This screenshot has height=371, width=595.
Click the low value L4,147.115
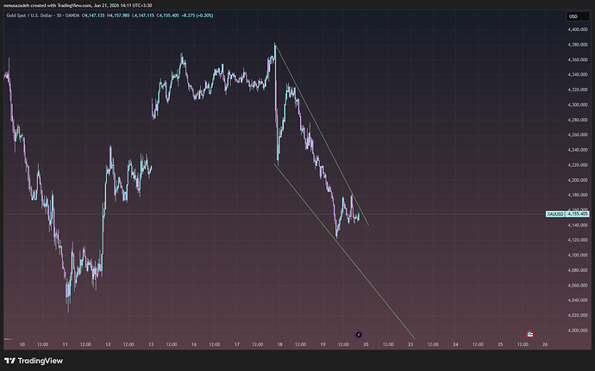(x=143, y=15)
